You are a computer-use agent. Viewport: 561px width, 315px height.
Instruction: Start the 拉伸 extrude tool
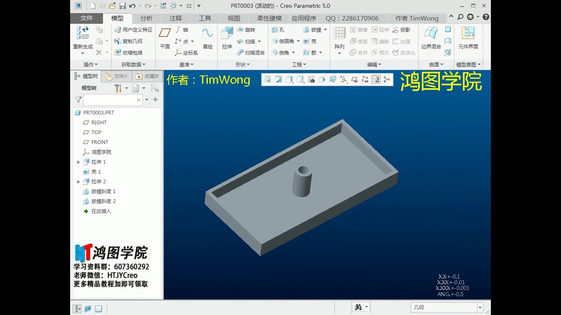227,37
